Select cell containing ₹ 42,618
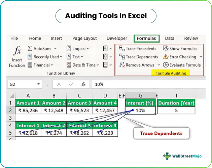 click(28, 133)
